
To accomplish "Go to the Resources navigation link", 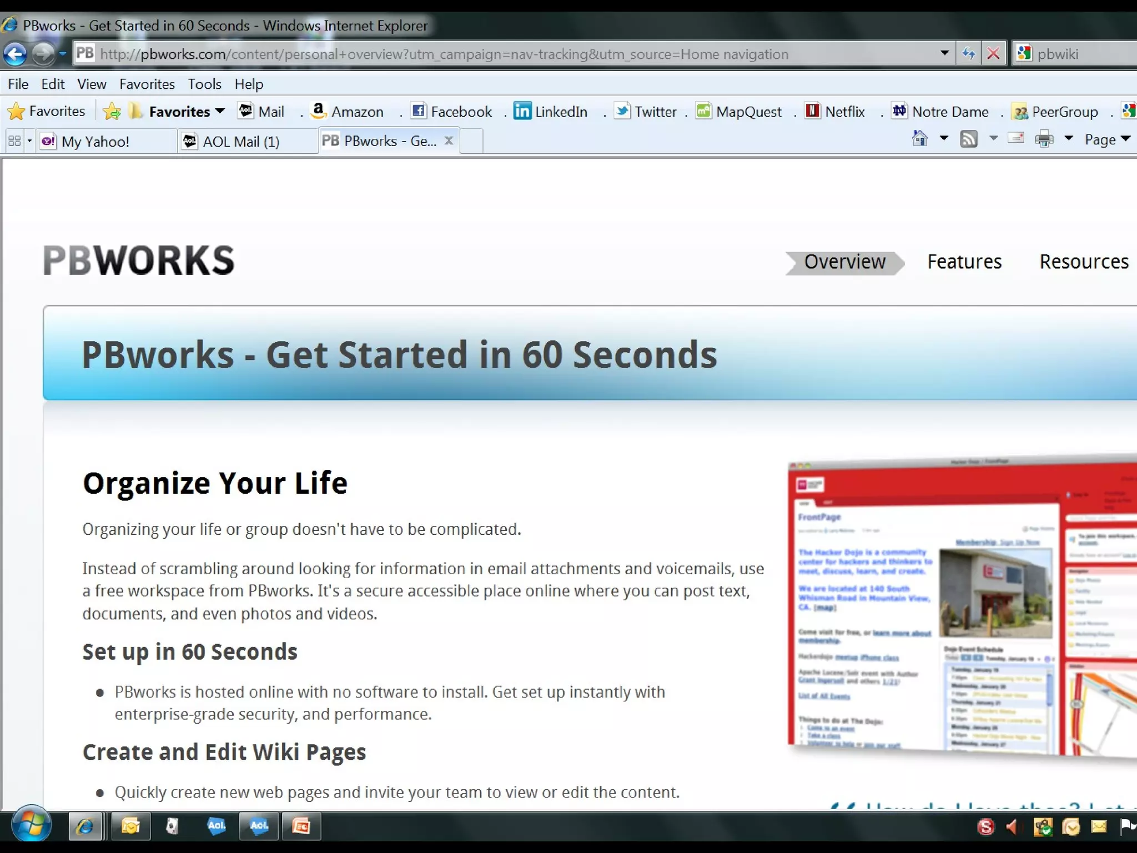I will [x=1084, y=262].
